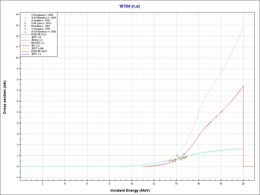Click the W184 (n,α) chart title
Screen dimensions: 260x195
pyautogui.click(x=130, y=6)
